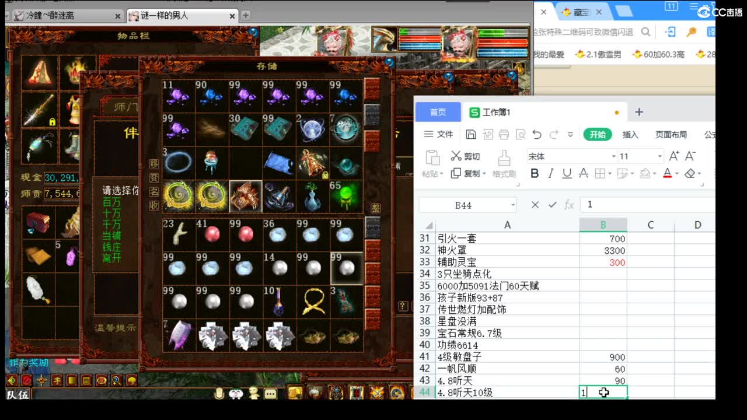The height and width of the screenshot is (420, 747).
Task: Click the 粘贴 paste clipboard icon
Action: [432, 157]
